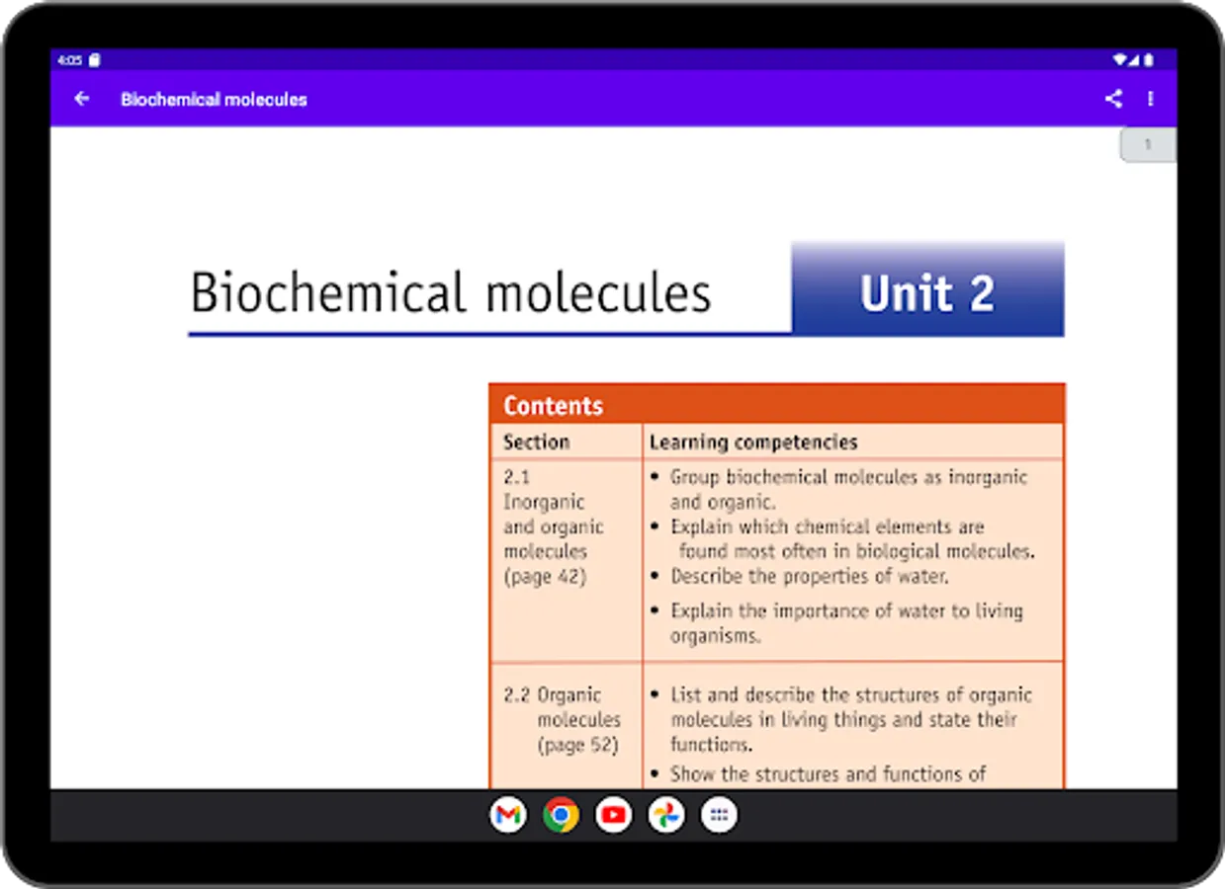Screen dimensions: 1225x889
Task: Tap 'Explain which chemical elements are' bullet
Action: (x=842, y=539)
